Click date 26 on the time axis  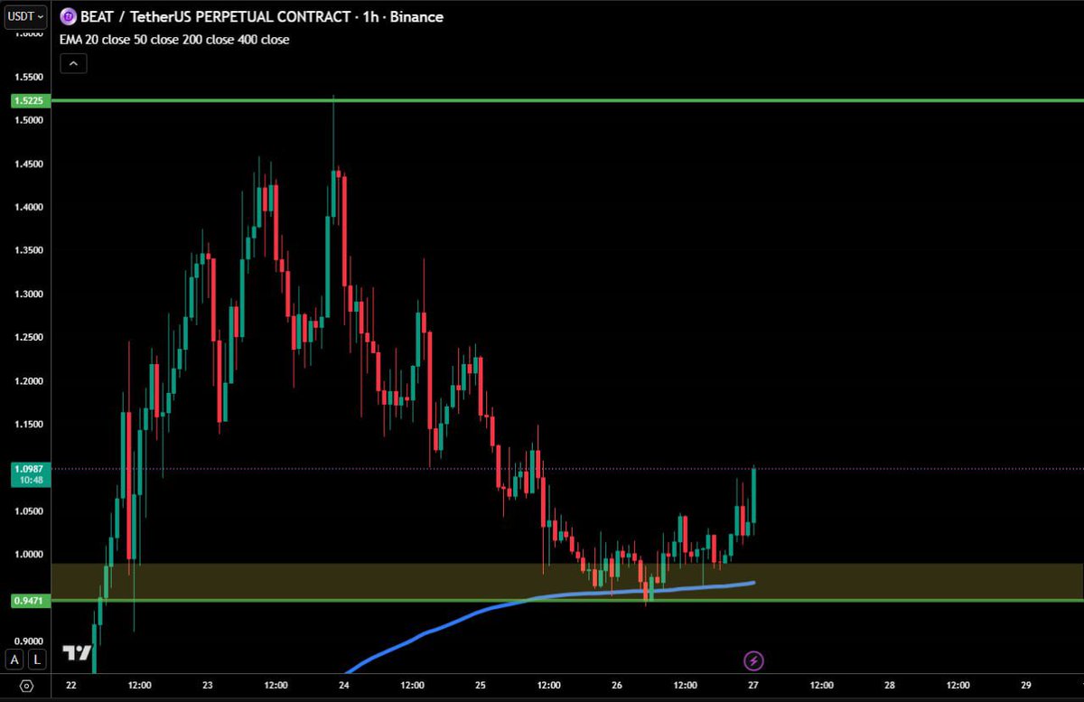coord(617,686)
